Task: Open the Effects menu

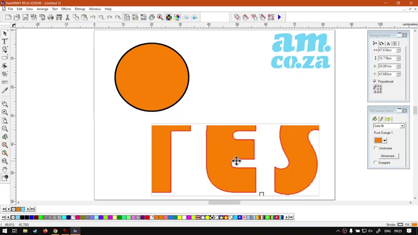Action: coord(66,9)
